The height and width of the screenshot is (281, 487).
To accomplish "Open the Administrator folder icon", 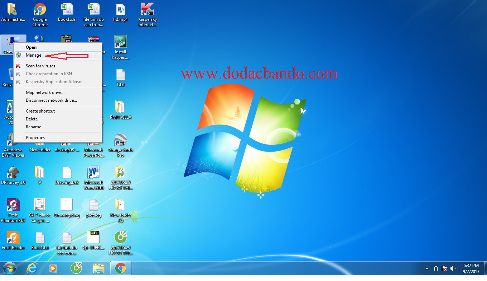I will click(13, 13).
